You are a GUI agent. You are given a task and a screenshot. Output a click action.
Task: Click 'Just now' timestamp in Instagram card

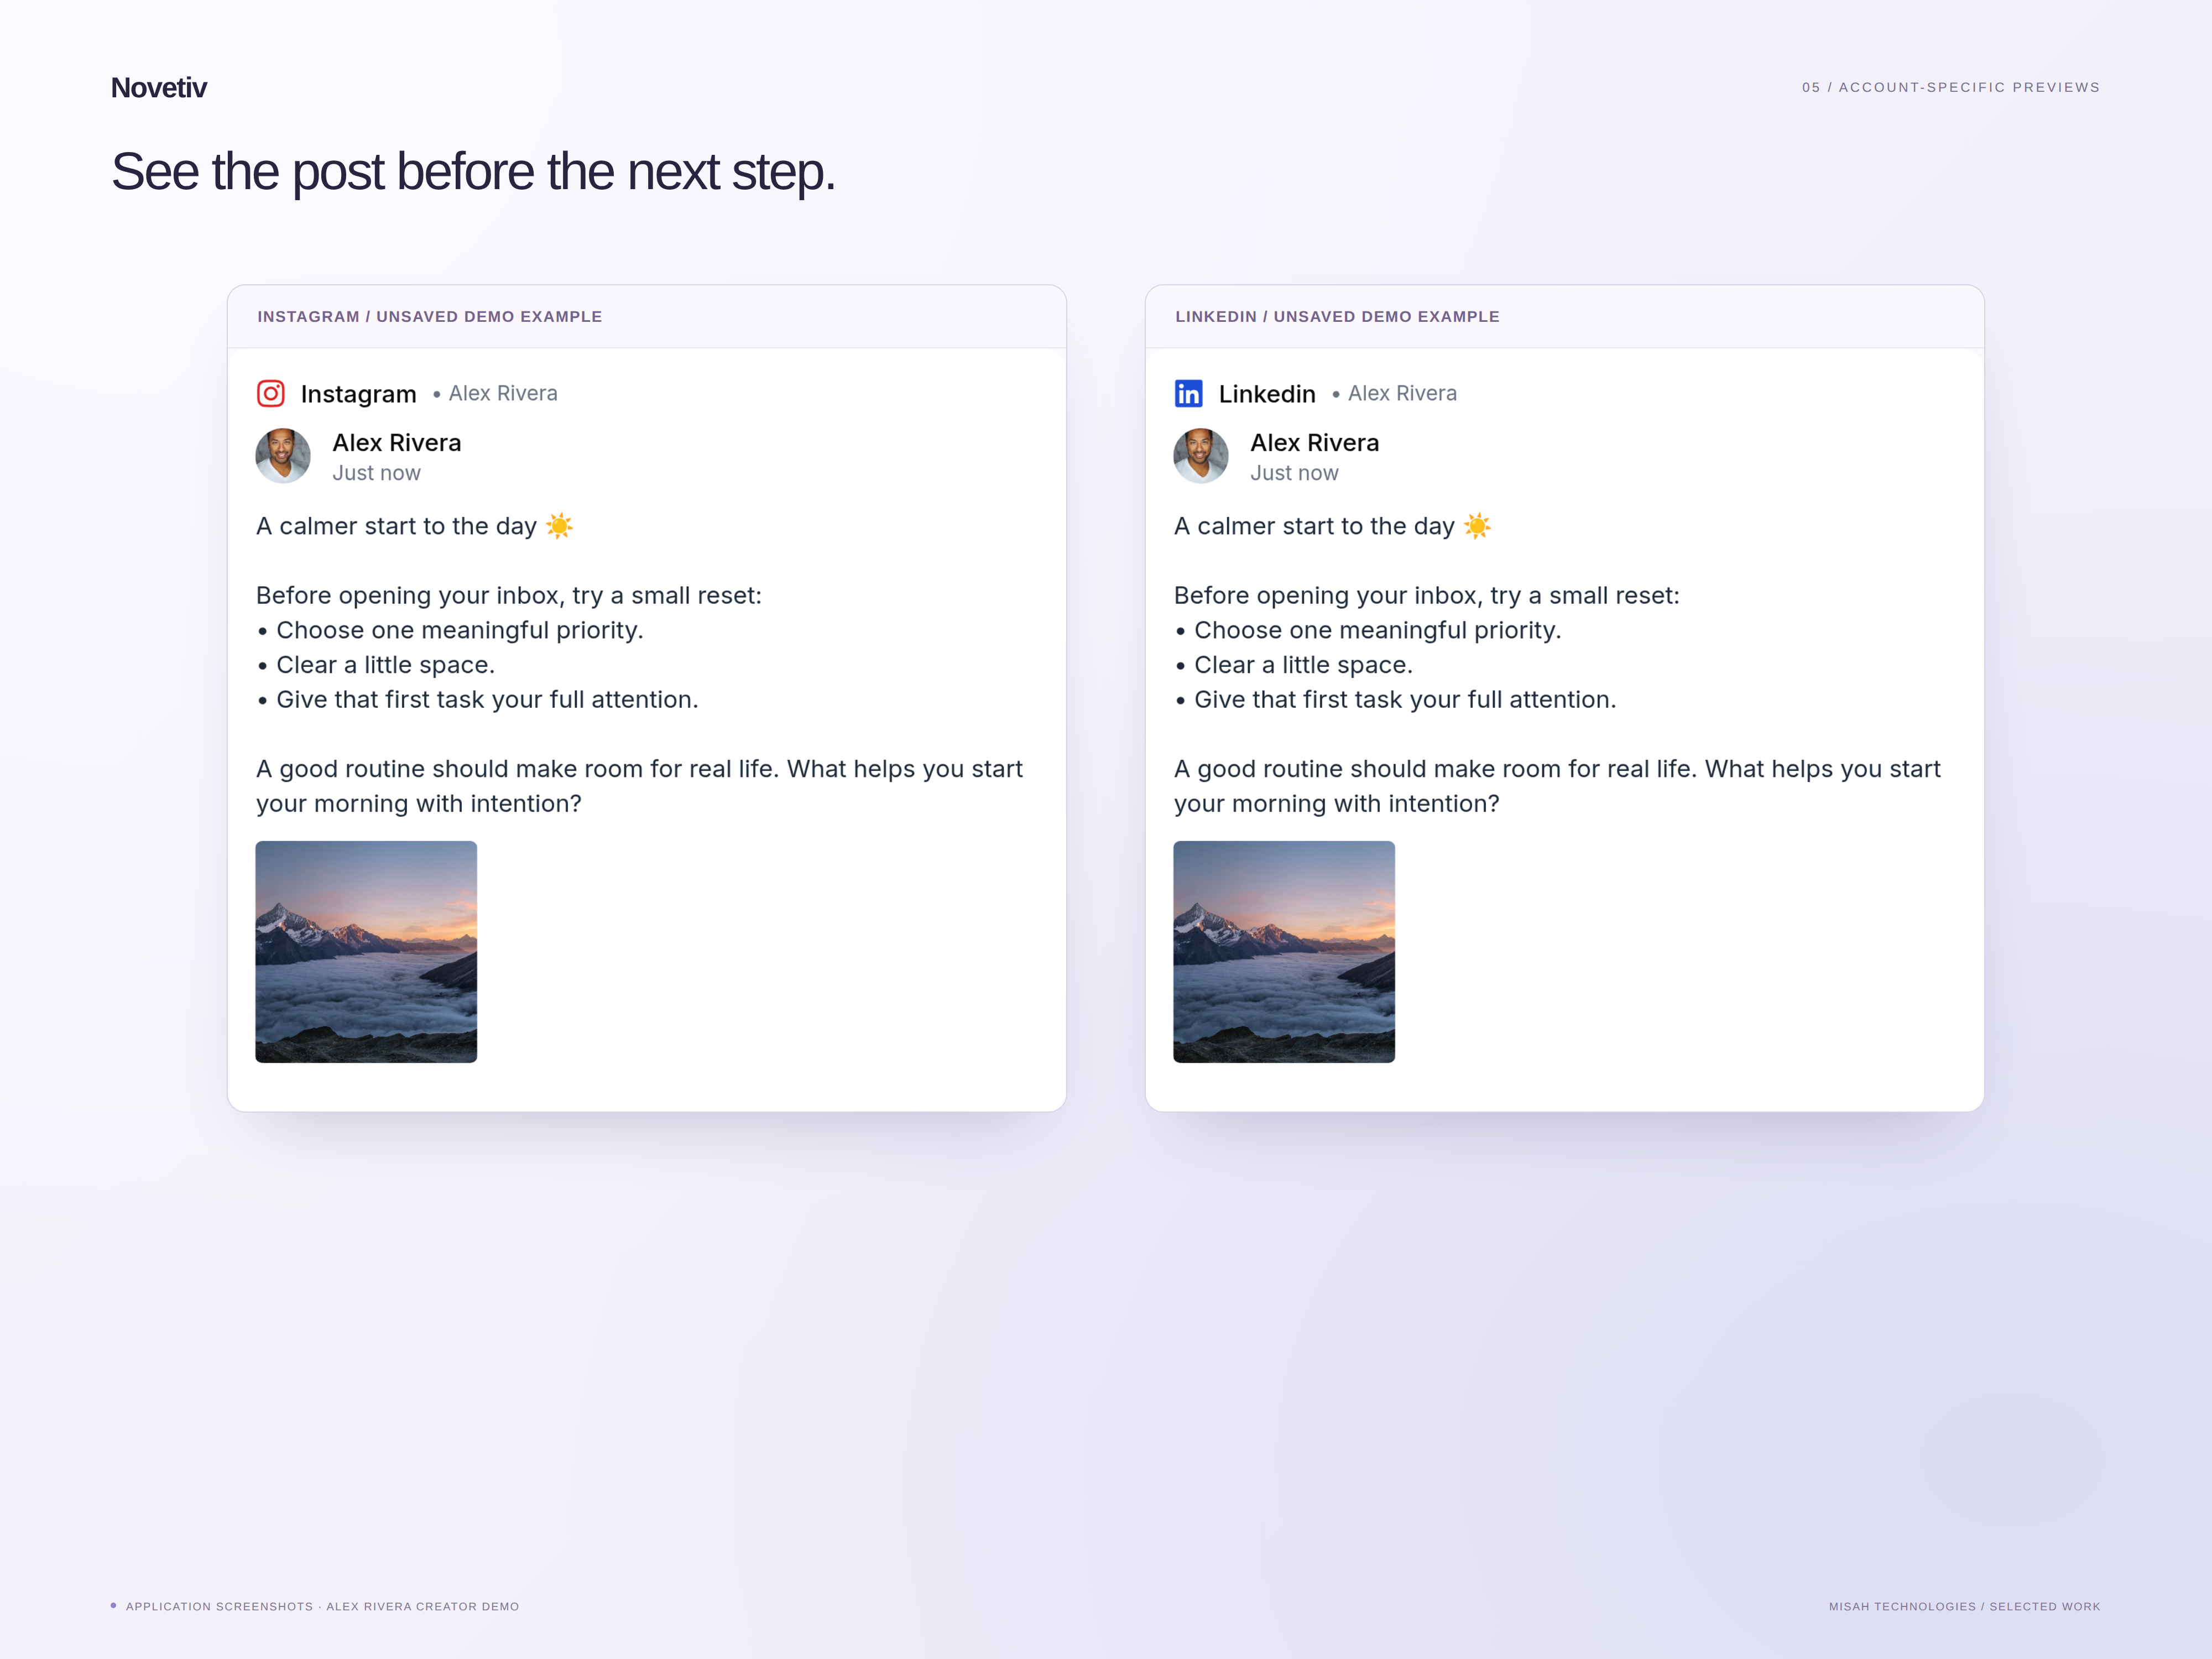coord(376,473)
